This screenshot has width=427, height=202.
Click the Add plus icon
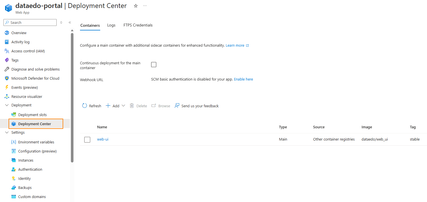point(108,106)
